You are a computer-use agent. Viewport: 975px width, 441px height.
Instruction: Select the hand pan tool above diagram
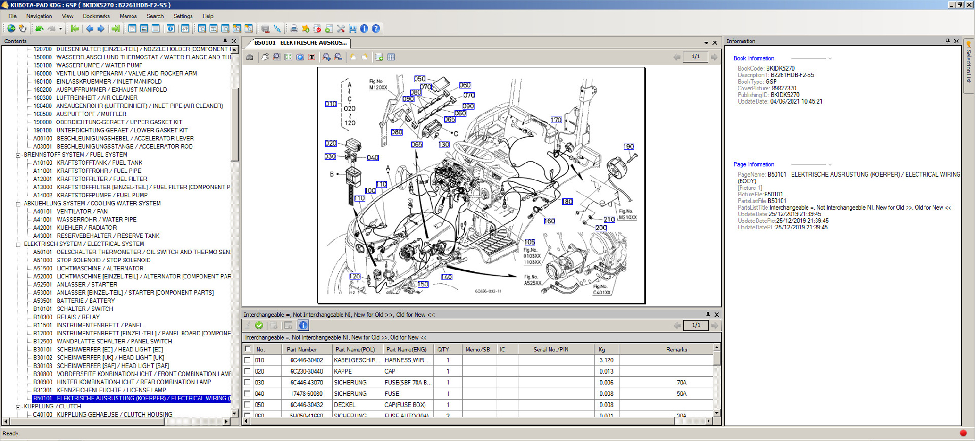click(x=265, y=57)
